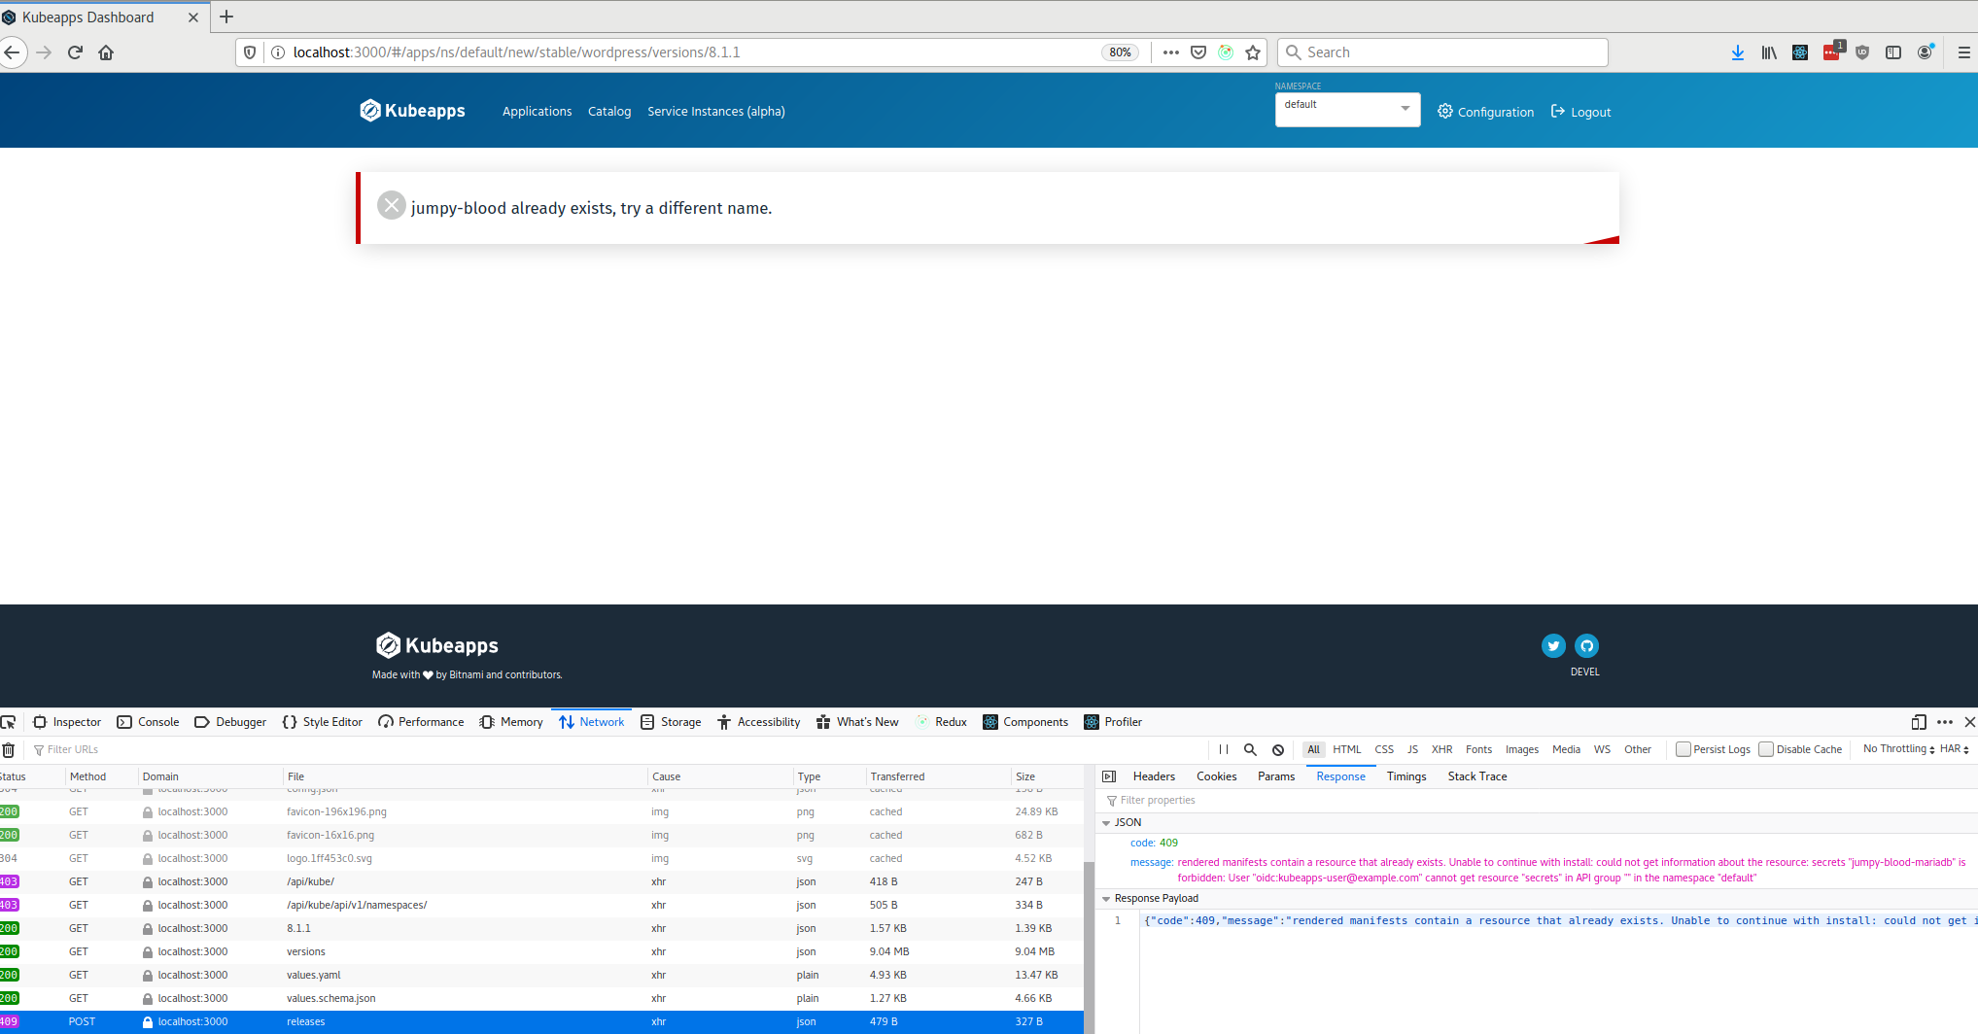Toggle responsive design mode in devtools
This screenshot has height=1034, width=1978.
click(x=1919, y=722)
